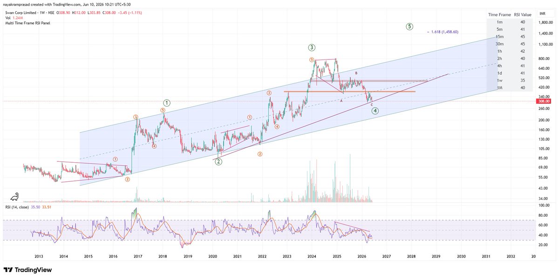This screenshot has width=559, height=279.
Task: Open the INR currency selector
Action: 542,14
